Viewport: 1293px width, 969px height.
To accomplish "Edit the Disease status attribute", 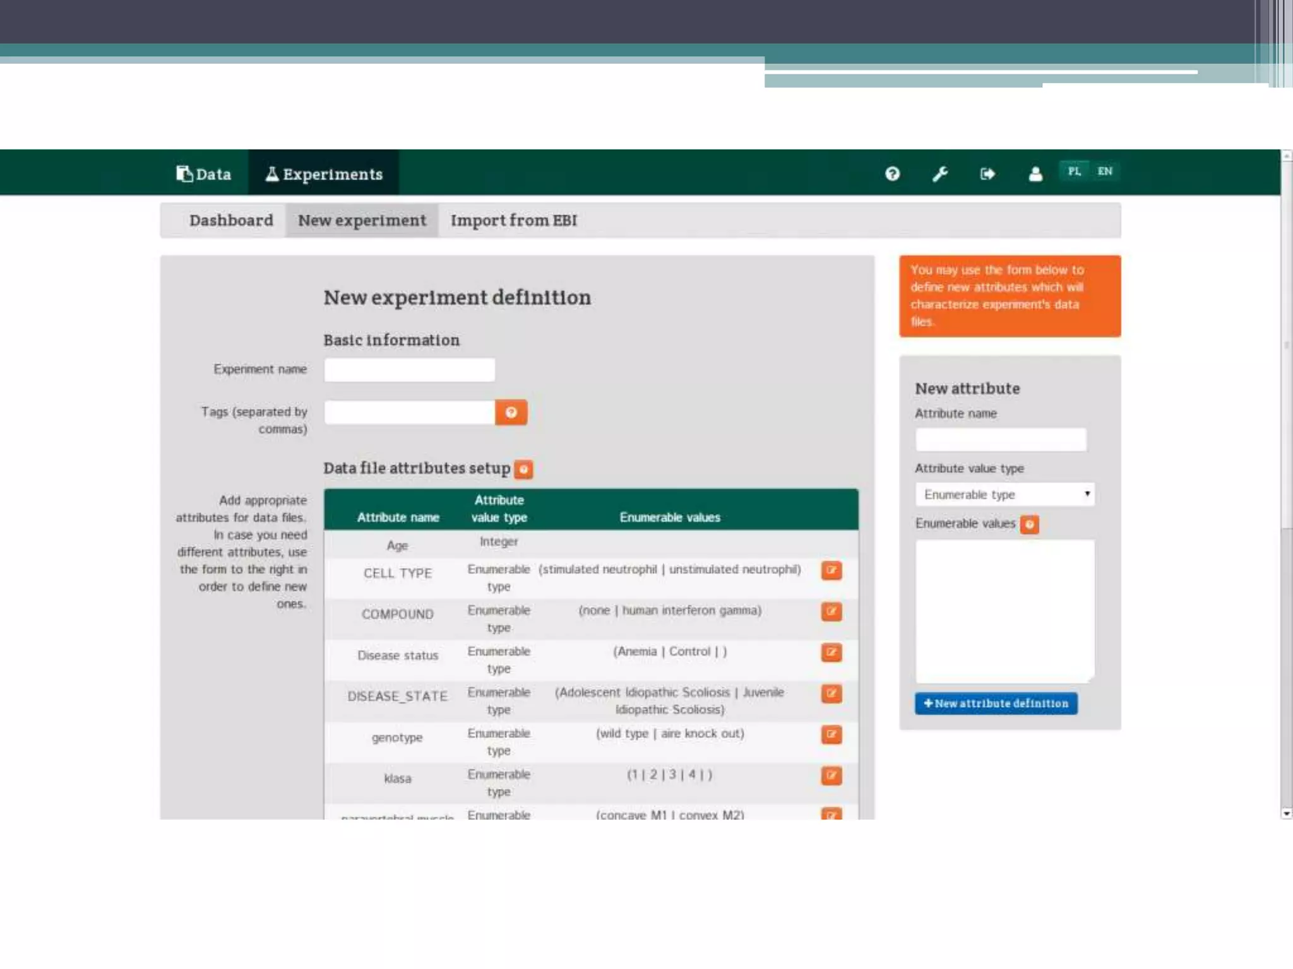I will [831, 652].
